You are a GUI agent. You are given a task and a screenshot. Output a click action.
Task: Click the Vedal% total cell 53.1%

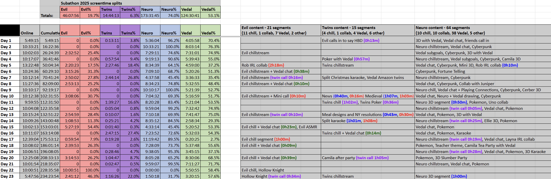[210, 15]
